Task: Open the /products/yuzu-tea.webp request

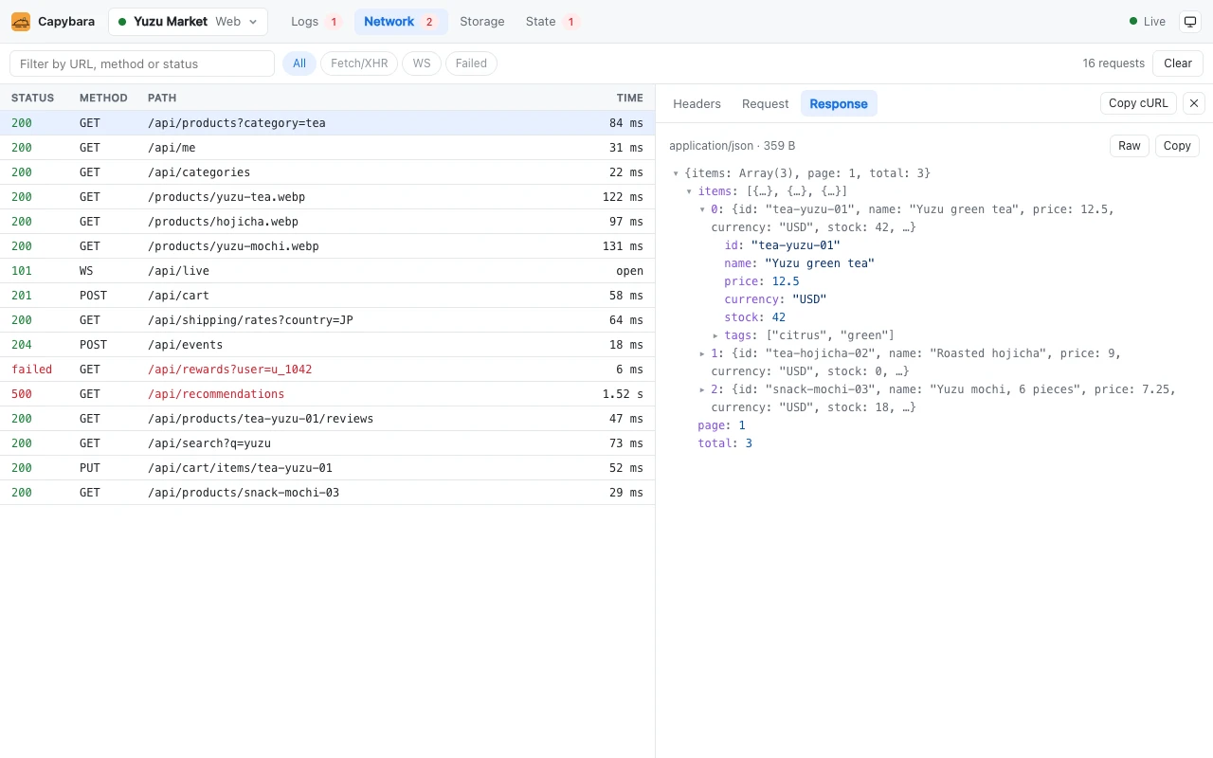Action: 327,197
